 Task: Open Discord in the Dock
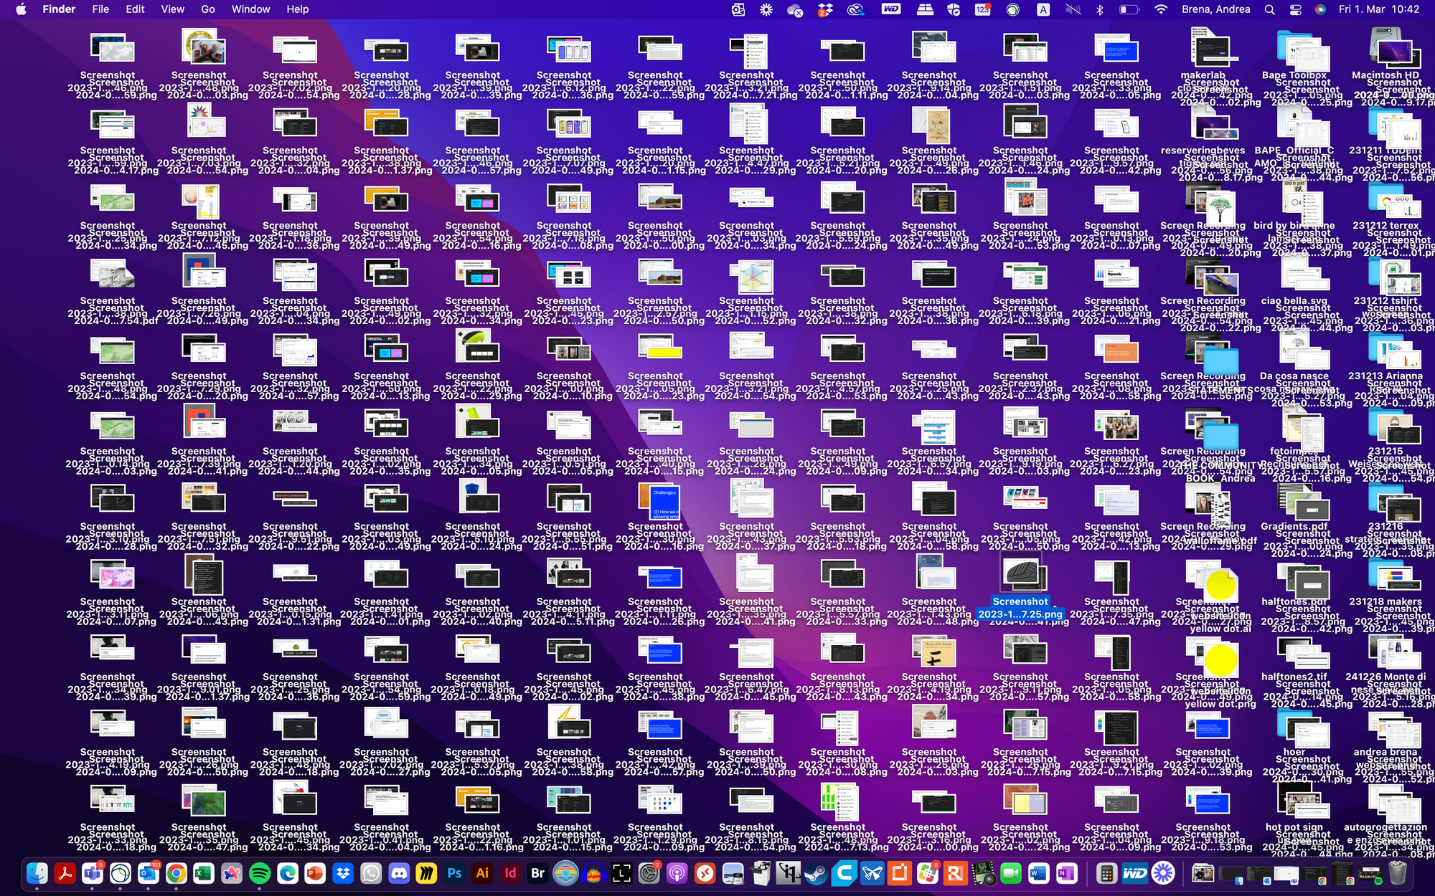click(x=399, y=873)
